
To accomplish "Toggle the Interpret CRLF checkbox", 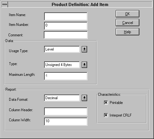I will [106, 115].
